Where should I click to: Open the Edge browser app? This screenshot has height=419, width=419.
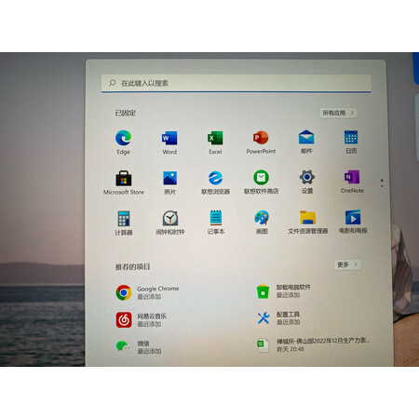(x=123, y=142)
